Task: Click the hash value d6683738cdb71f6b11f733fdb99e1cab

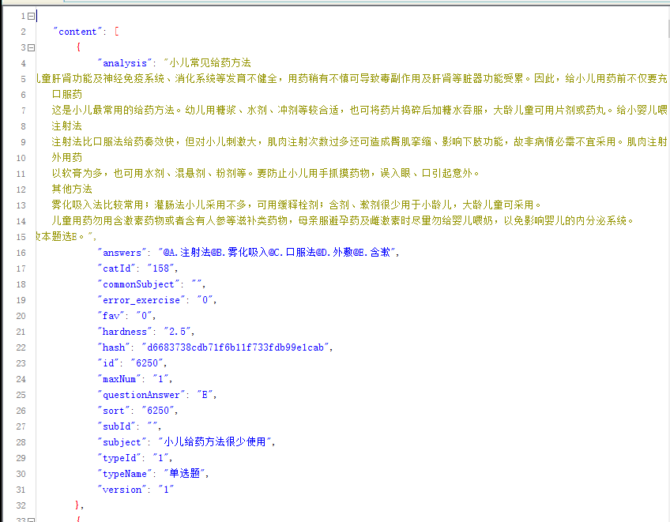Action: pyautogui.click(x=235, y=347)
